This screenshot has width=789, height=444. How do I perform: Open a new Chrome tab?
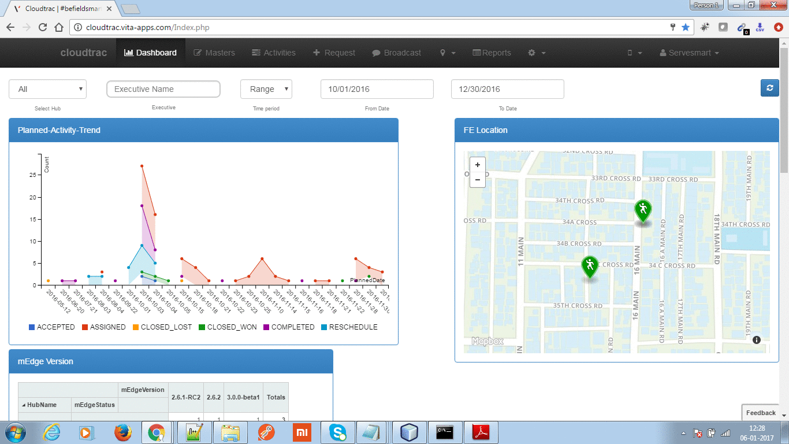tap(131, 9)
